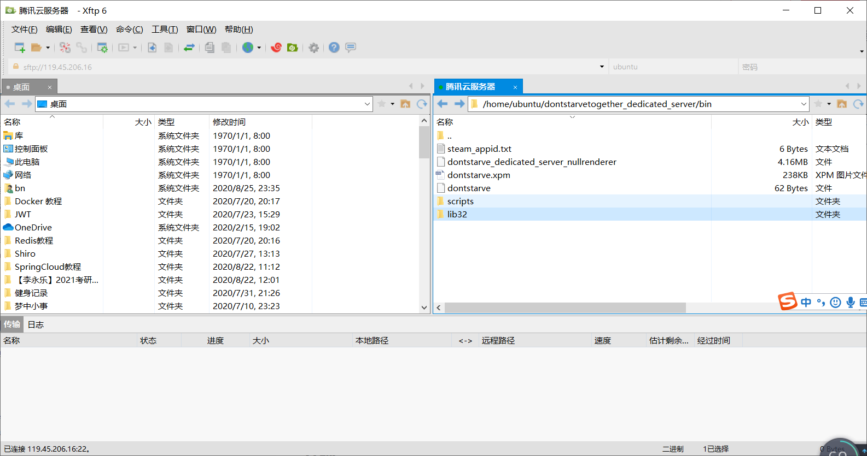The image size is (867, 456).
Task: Expand the remote path dropdown
Action: (804, 104)
